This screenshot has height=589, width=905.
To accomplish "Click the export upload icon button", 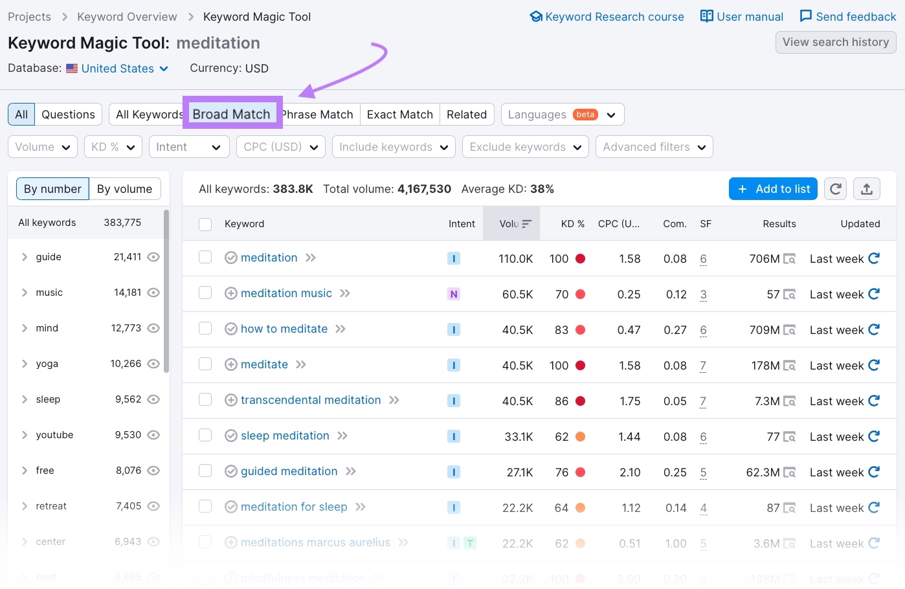I will coord(867,189).
